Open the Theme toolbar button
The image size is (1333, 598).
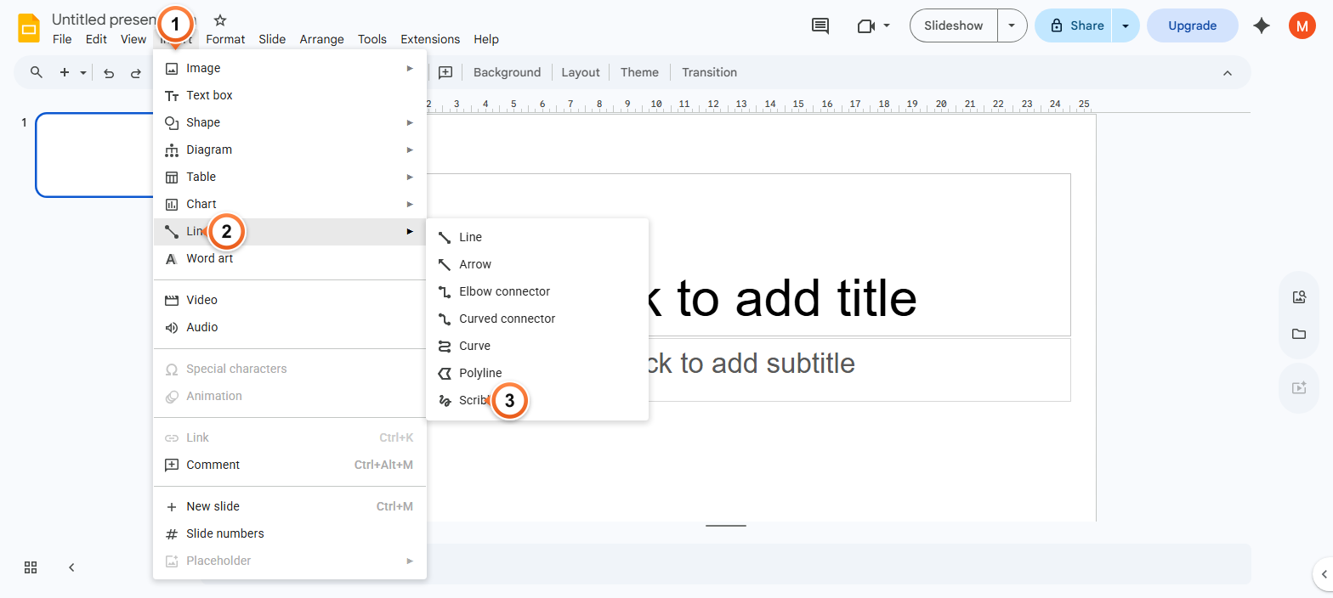639,72
